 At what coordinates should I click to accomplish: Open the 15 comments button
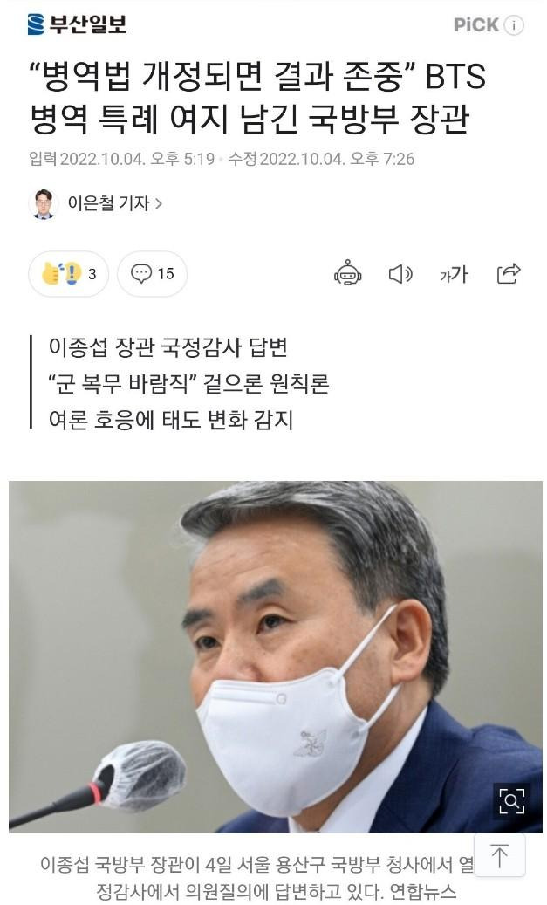tap(153, 273)
